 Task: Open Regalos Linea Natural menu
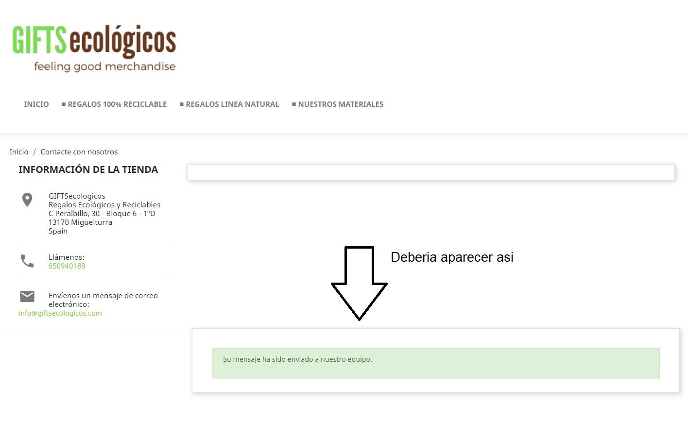[x=229, y=104]
